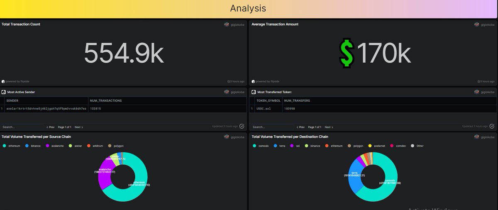The height and width of the screenshot is (210, 498).
Task: Toggle avalanche series in Source Chain legend
Action: coord(55,146)
